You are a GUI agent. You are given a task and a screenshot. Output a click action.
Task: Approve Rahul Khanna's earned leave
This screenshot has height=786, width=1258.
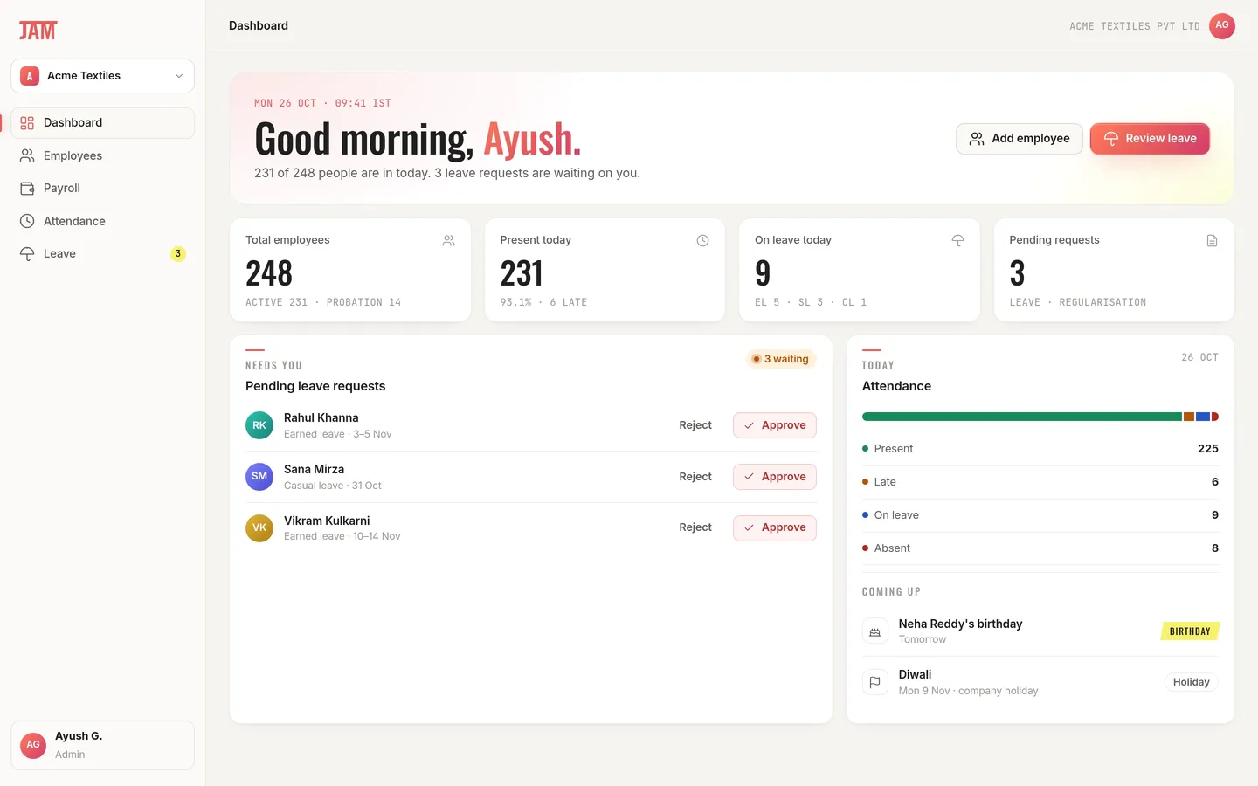(x=775, y=425)
